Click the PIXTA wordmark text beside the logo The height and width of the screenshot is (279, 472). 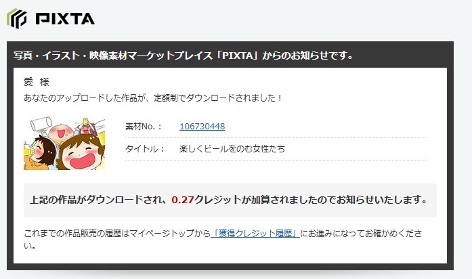[65, 19]
